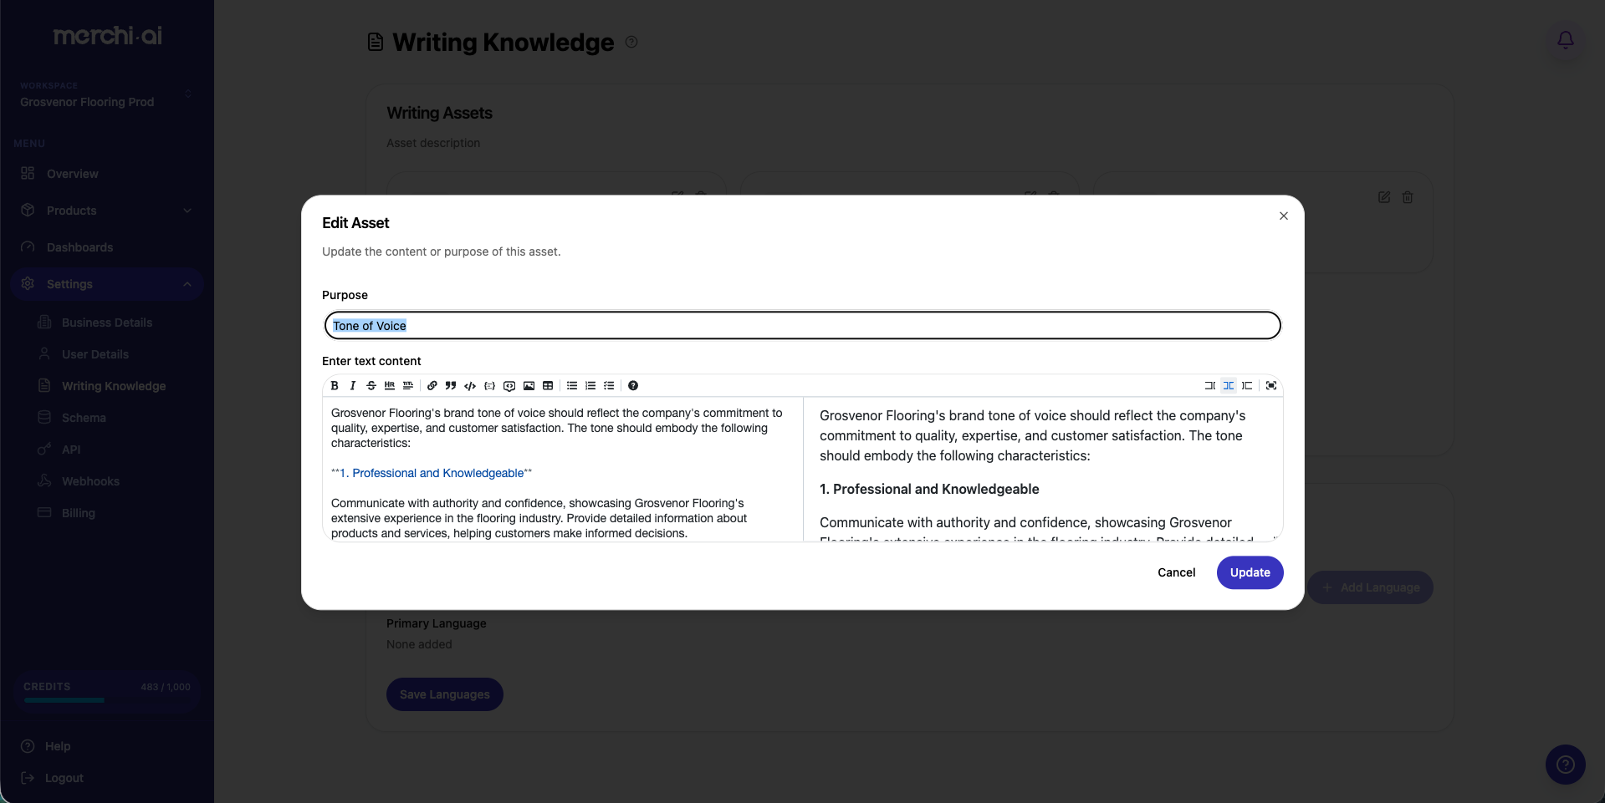Insert a table
The image size is (1605, 803).
(549, 386)
